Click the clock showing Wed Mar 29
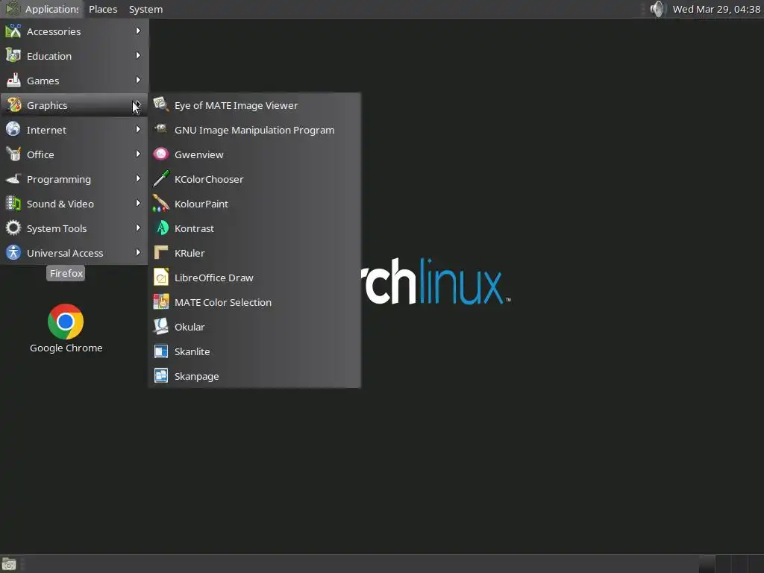764x573 pixels. point(716,9)
